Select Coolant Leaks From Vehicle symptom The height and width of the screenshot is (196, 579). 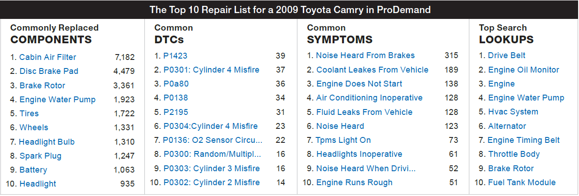[x=372, y=70]
